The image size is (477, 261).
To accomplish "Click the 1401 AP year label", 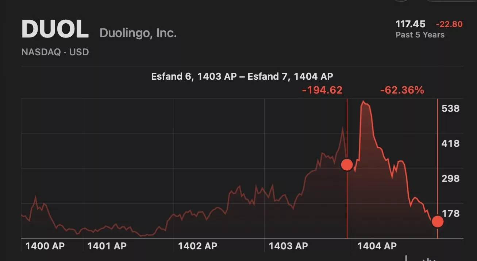I will coord(107,246).
